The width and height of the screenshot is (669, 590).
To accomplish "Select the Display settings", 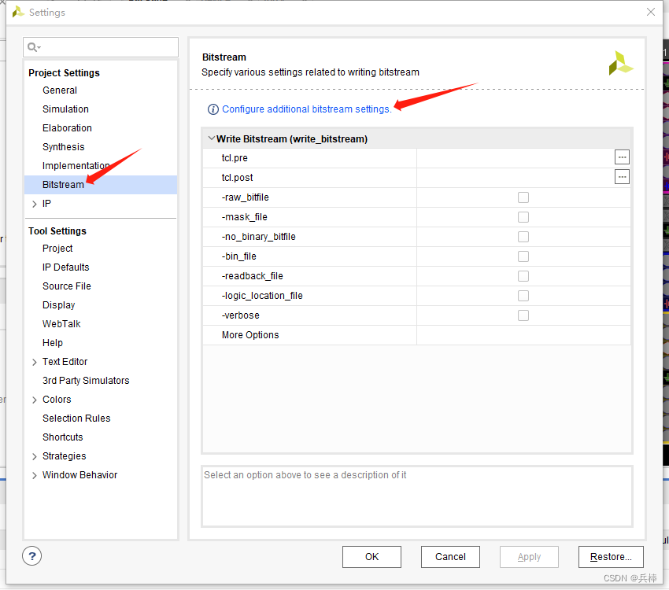I will pyautogui.click(x=58, y=304).
